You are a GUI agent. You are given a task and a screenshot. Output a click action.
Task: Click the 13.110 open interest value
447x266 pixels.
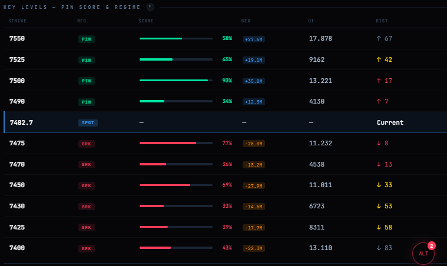click(320, 248)
